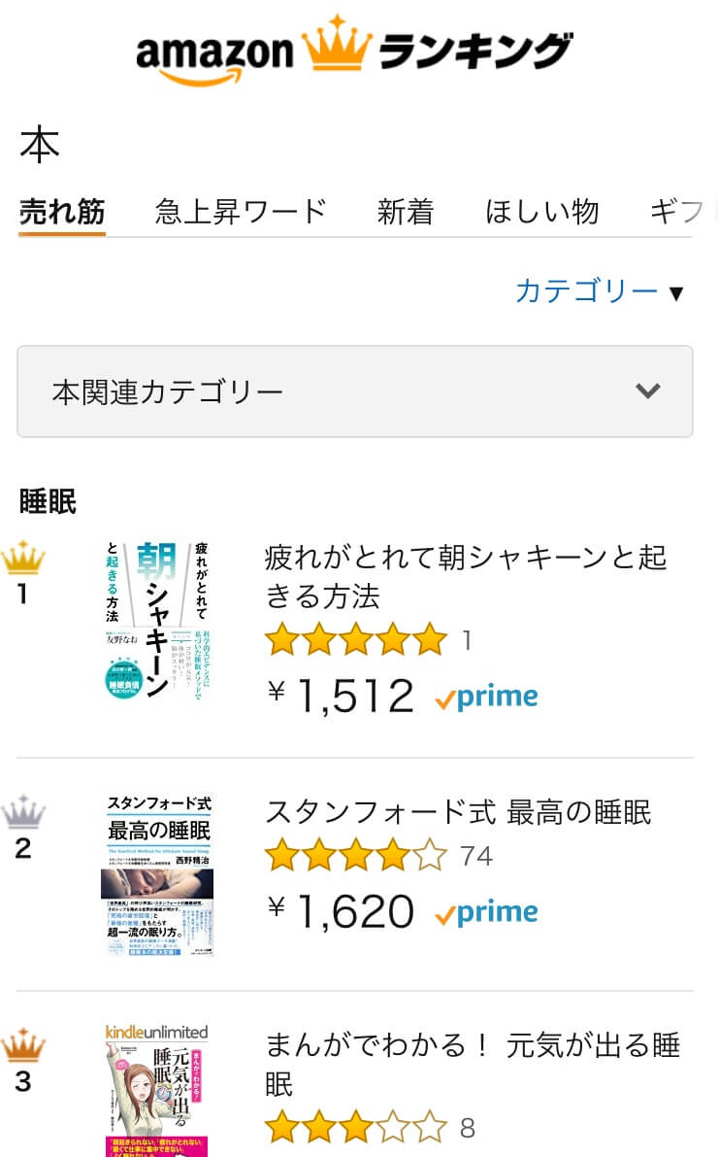Image resolution: width=719 pixels, height=1157 pixels.
Task: Select the 売れ筋 tab
Action: 62,211
